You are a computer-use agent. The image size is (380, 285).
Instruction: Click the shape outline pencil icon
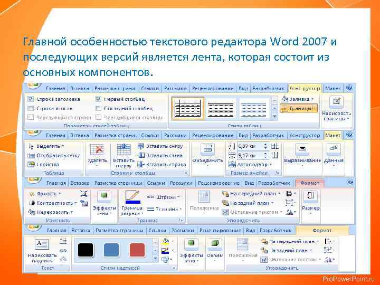[165, 250]
